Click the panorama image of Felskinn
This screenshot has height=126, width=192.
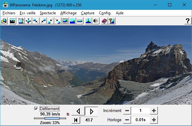(96, 65)
